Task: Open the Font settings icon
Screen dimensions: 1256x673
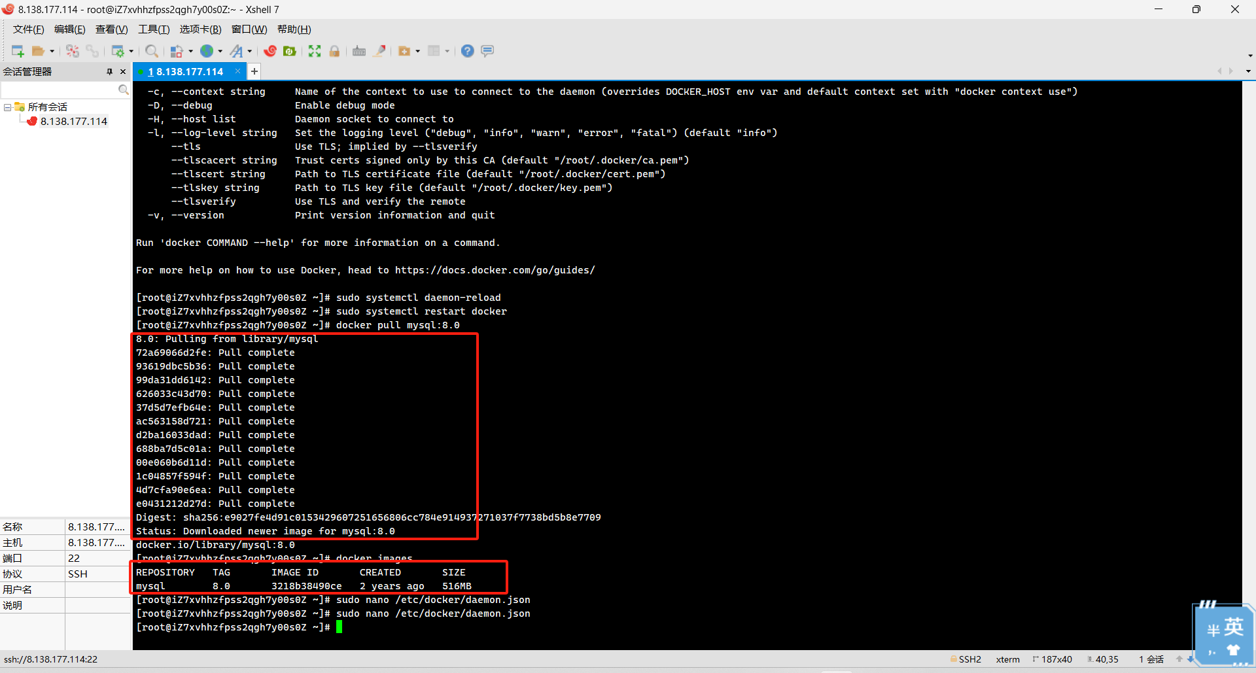Action: pos(236,51)
